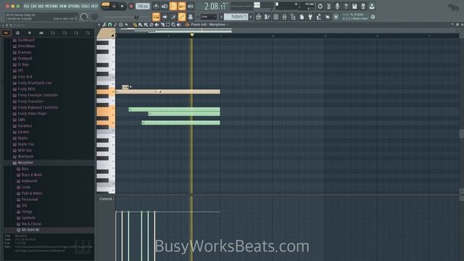Screen dimensions: 464x261
Task: Open the TOOLS menu
Action: [x=86, y=7]
